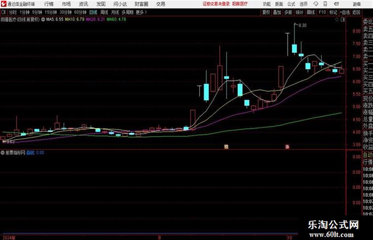The image size is (373, 240).
Task: Select the 周线 weekly period tab
Action: pos(104,12)
